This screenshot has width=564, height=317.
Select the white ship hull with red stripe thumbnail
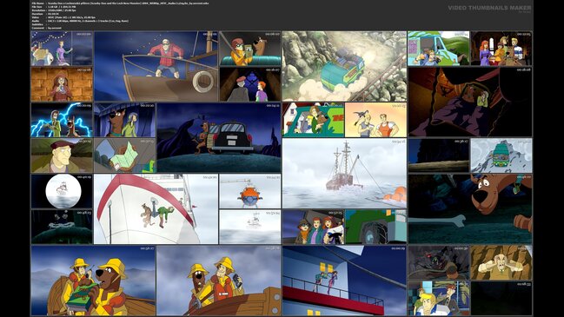click(156, 208)
